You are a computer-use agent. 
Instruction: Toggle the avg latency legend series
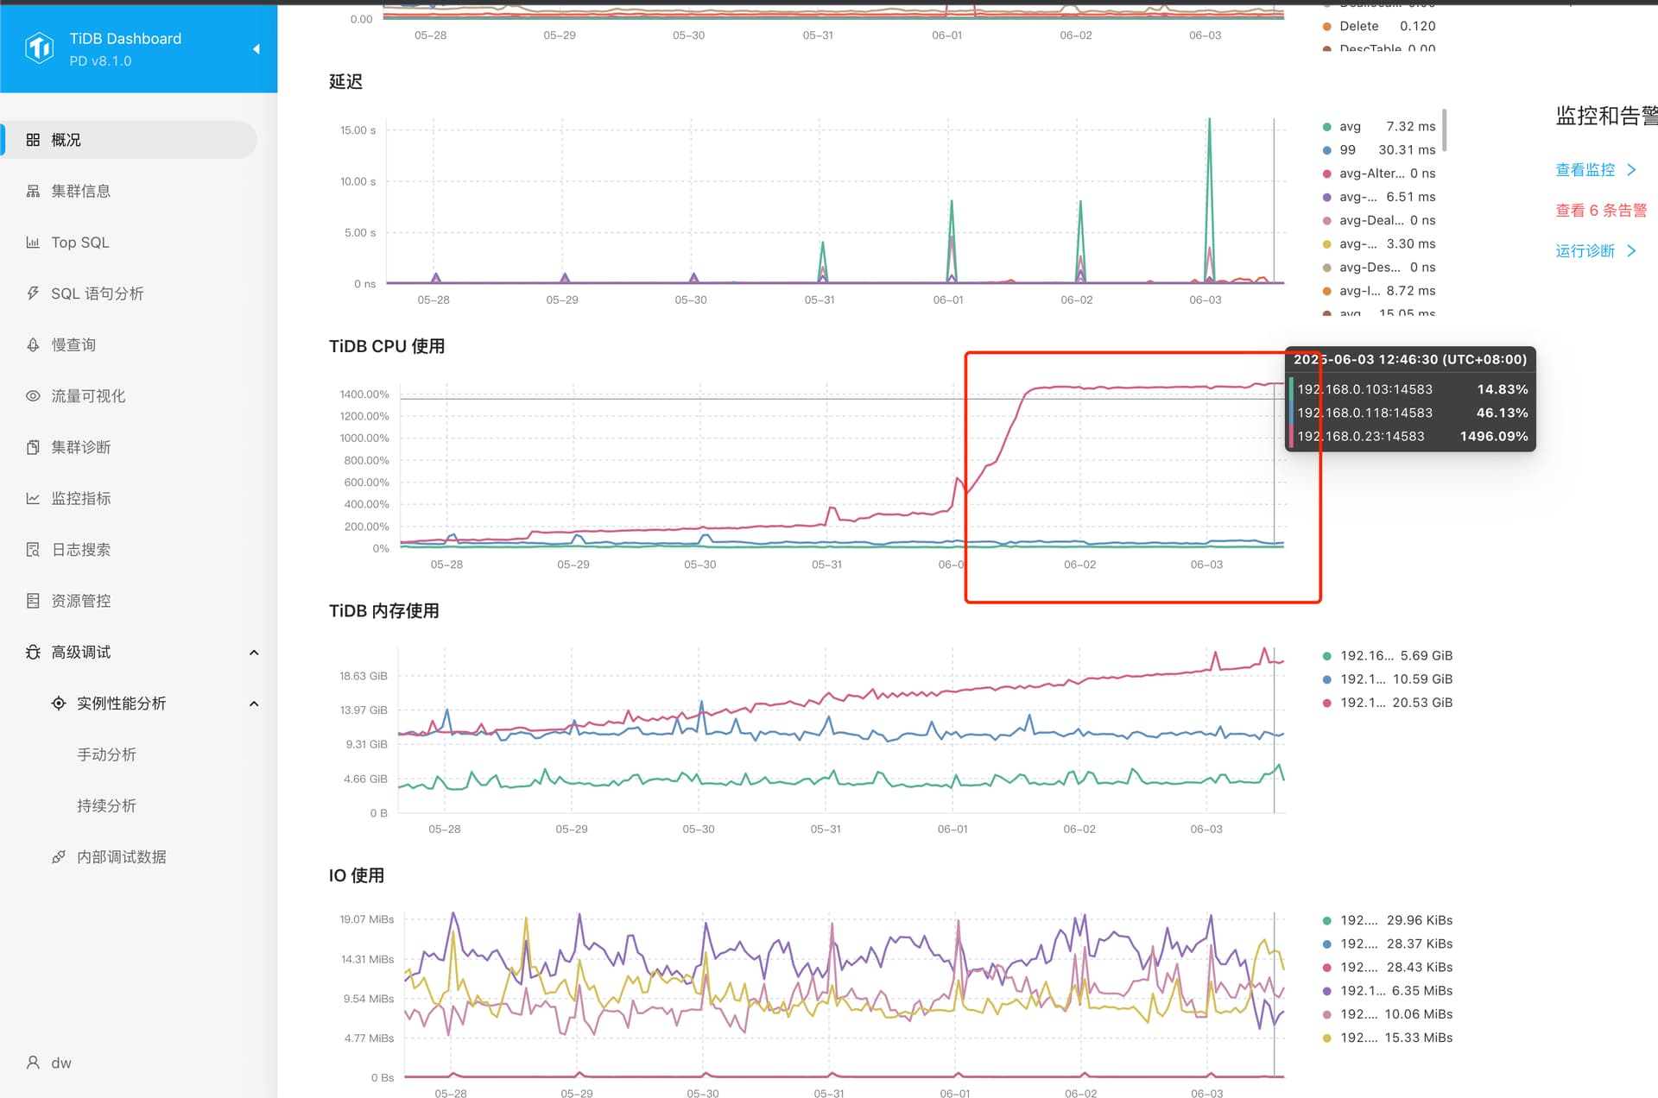(1379, 127)
